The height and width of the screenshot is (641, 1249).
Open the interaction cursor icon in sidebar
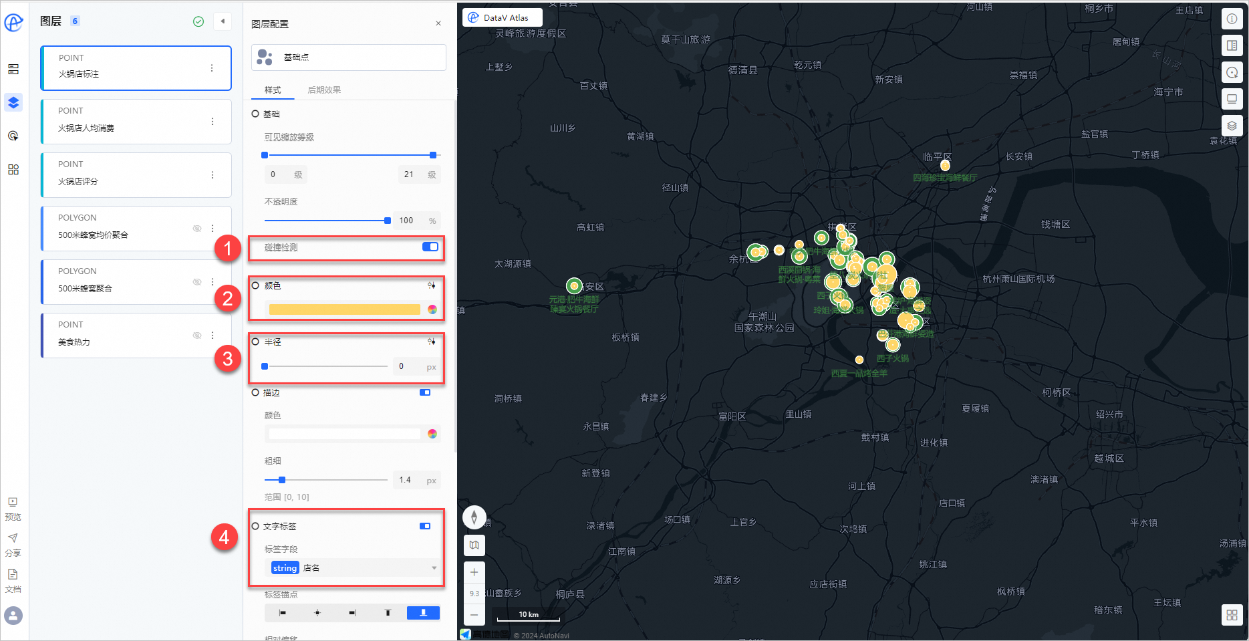point(13,136)
